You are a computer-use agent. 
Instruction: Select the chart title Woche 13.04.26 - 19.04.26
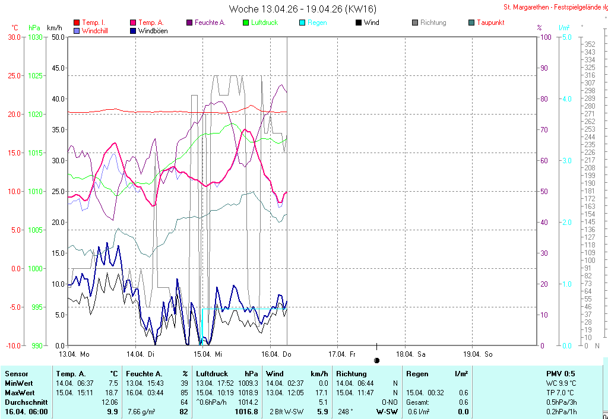click(302, 9)
